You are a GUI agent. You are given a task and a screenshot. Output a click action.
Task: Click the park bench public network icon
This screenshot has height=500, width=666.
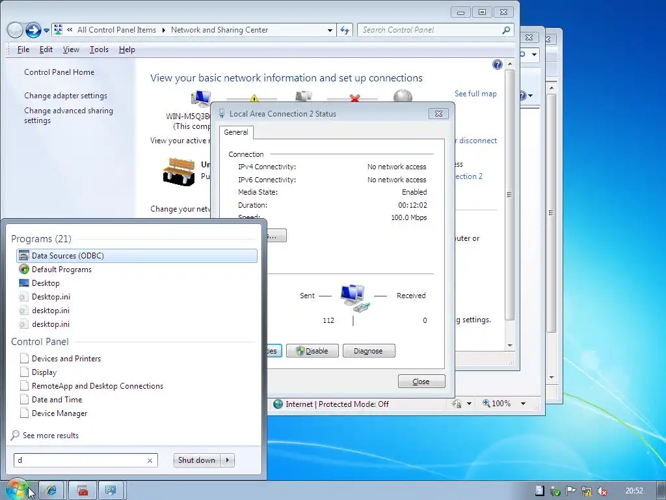(179, 171)
